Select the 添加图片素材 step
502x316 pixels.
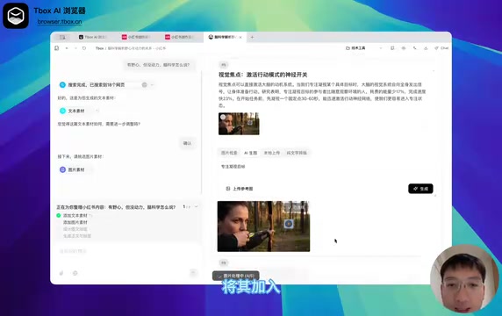coord(75,222)
